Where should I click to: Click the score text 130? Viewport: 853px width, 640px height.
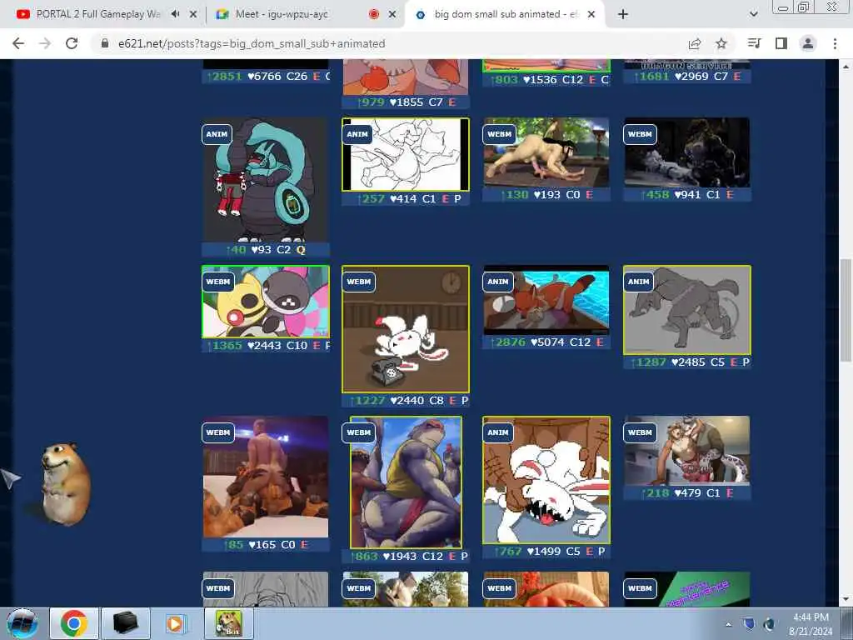(515, 194)
